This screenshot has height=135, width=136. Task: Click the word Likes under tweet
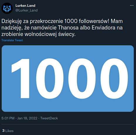pyautogui.click(x=9, y=131)
